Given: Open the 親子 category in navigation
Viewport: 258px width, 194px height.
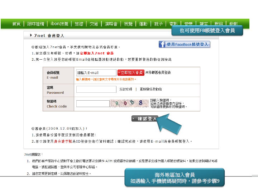Looking at the screenshot, I should [x=158, y=24].
